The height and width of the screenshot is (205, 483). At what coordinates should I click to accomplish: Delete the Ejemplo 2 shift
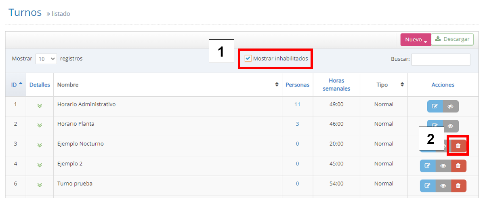(458, 166)
